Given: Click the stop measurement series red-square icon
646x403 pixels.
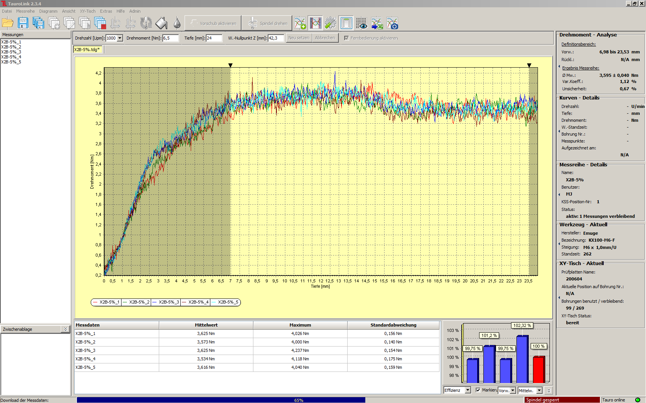Looking at the screenshot, I should click(x=100, y=23).
